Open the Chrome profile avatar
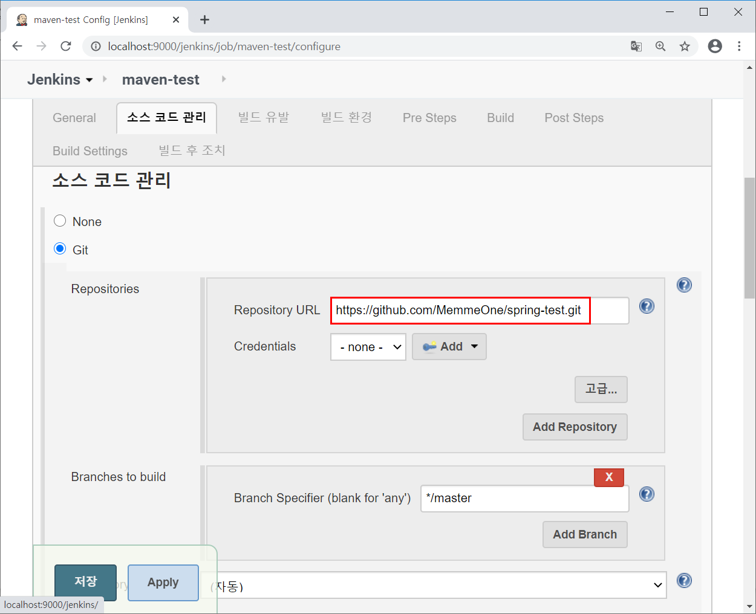The image size is (756, 614). point(715,47)
